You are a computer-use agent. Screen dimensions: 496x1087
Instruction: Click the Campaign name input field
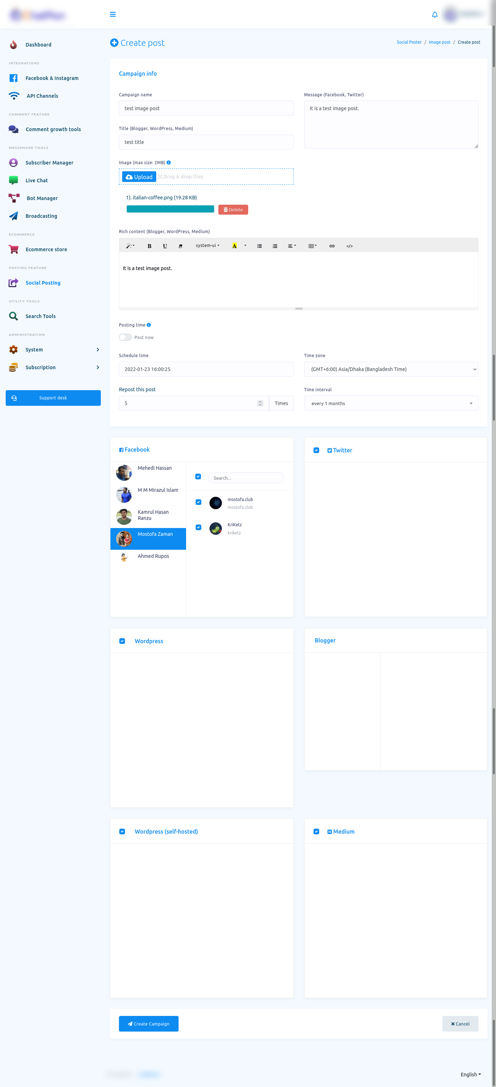pyautogui.click(x=206, y=108)
